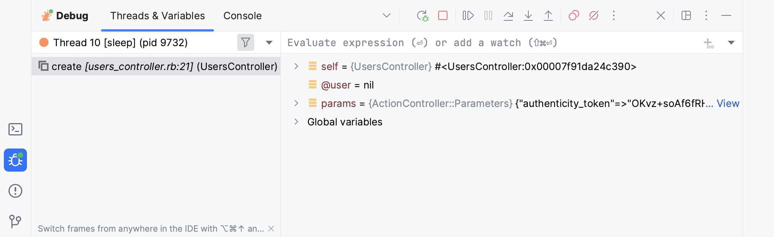Image resolution: width=774 pixels, height=237 pixels.
Task: Open the Version Control panel
Action: point(15,220)
